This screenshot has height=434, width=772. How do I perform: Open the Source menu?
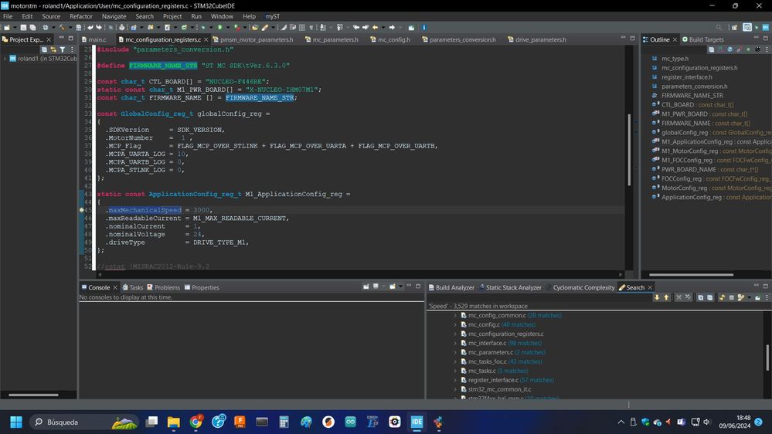[x=51, y=16]
